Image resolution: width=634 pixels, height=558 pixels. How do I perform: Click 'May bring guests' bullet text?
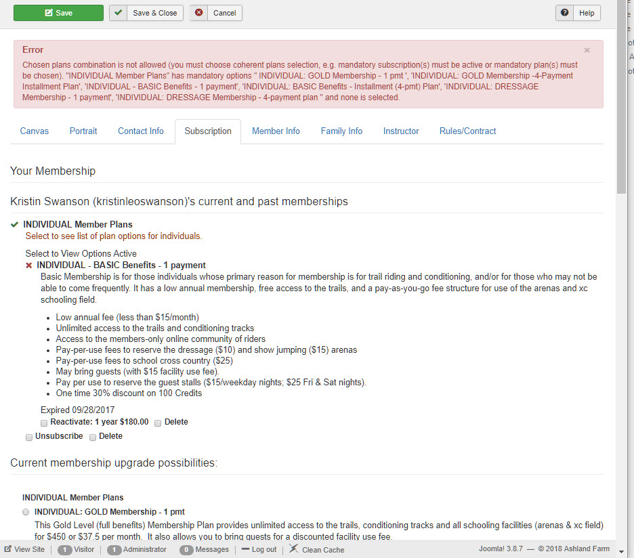(138, 372)
